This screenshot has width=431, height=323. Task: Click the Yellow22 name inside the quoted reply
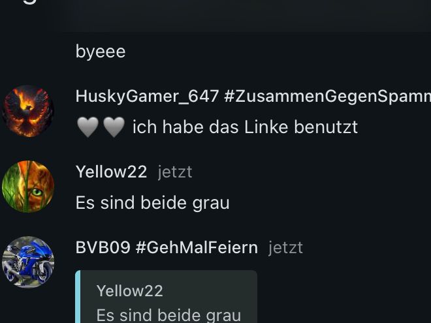pos(130,291)
